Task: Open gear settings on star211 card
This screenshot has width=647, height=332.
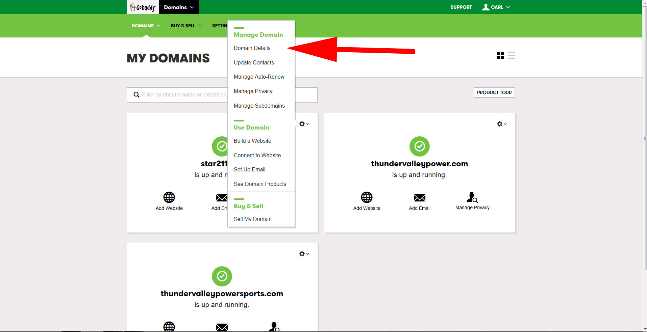Action: [304, 124]
